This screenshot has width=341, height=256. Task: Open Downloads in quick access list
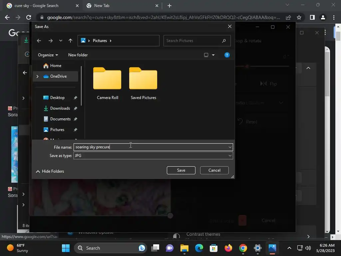coord(60,108)
